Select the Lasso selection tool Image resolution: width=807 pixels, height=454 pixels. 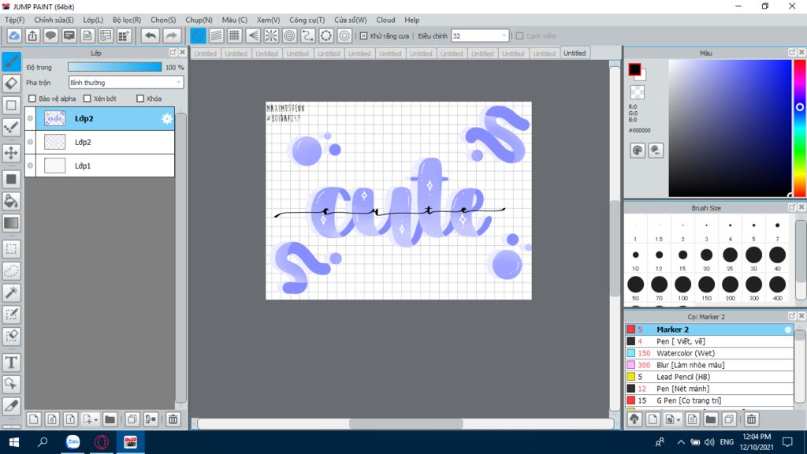pos(11,271)
